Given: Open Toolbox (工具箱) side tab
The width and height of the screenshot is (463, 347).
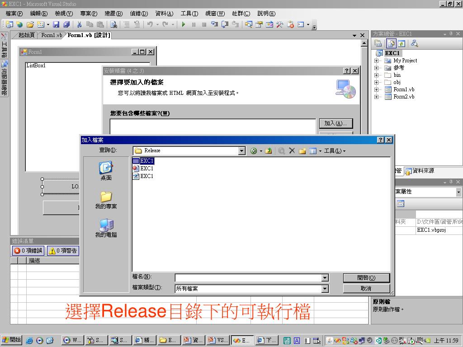Looking at the screenshot, I should click(4, 46).
